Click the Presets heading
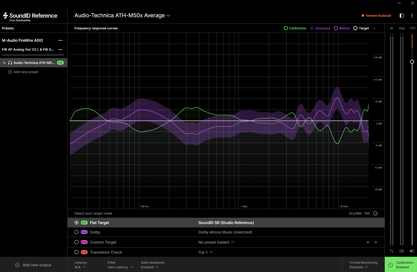Viewport: 417px width, 272px height. click(x=8, y=28)
